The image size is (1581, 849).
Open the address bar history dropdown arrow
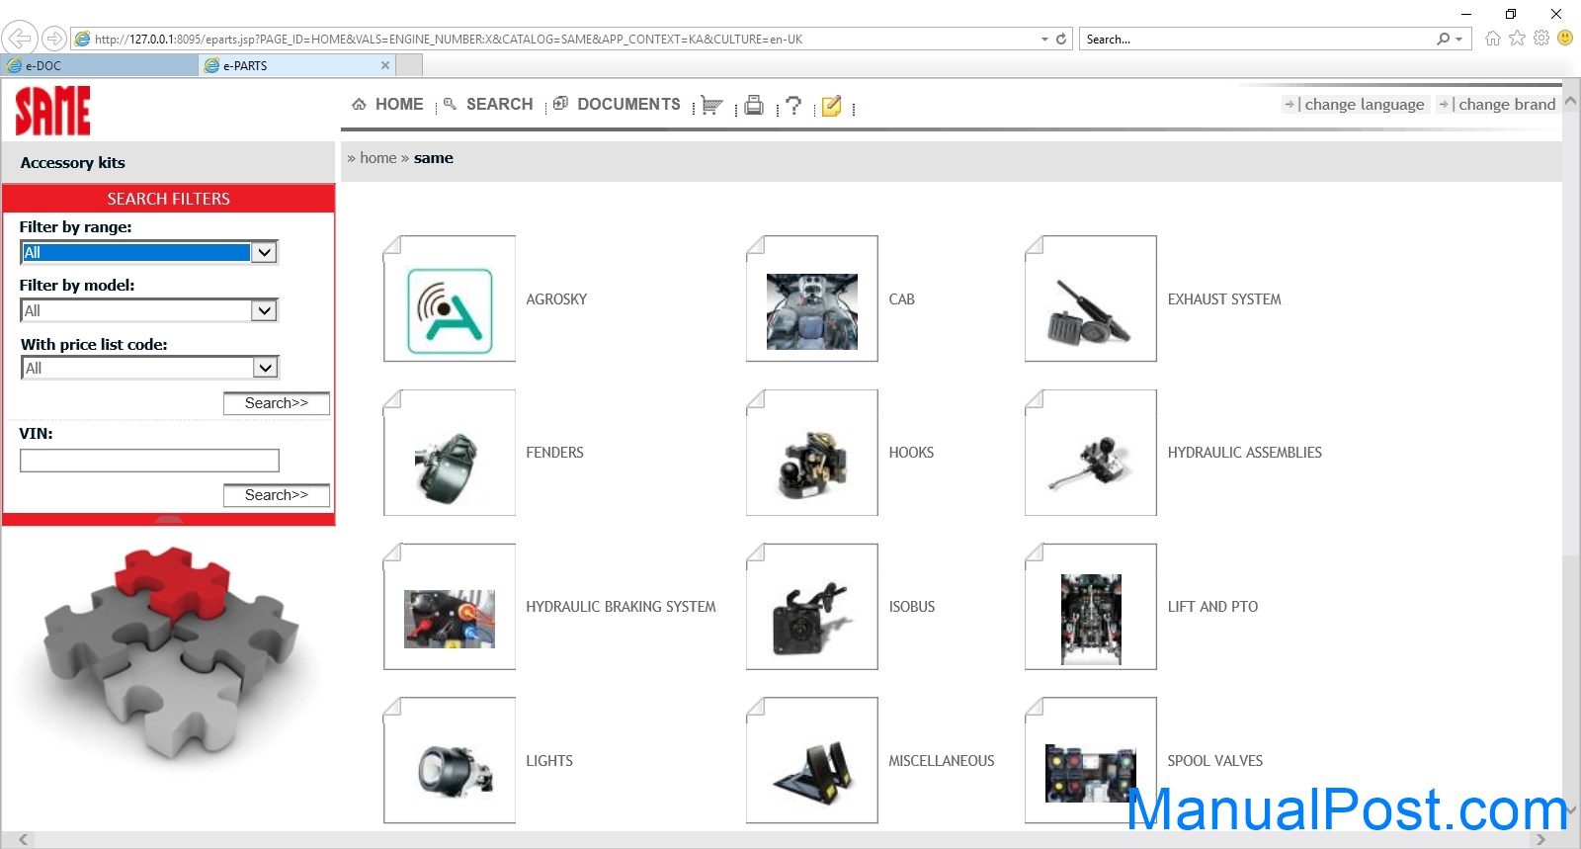[x=1044, y=40]
